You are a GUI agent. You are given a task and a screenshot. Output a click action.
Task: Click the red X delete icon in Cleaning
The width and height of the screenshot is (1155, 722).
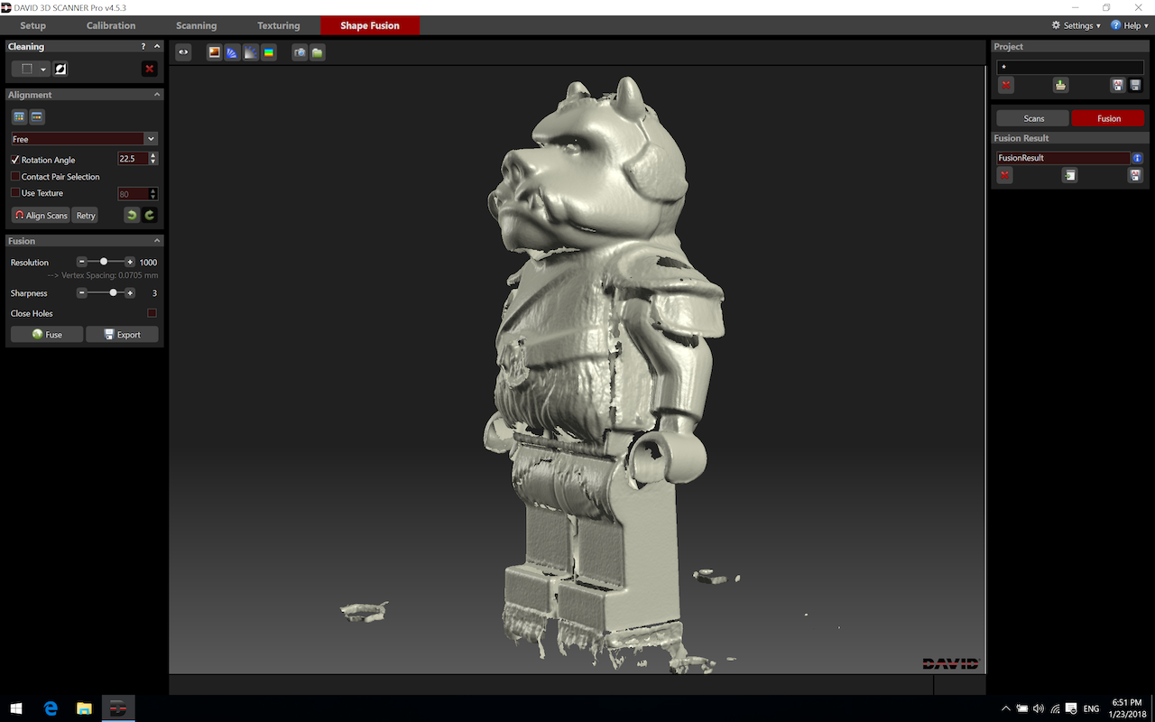point(150,69)
